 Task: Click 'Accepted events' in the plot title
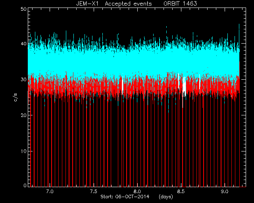(128, 4)
